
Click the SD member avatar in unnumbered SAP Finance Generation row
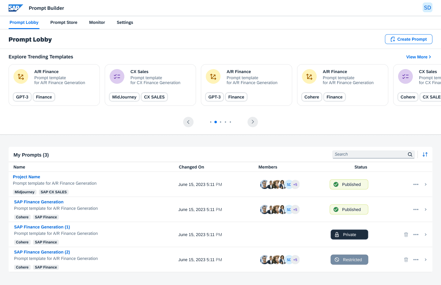289,209
